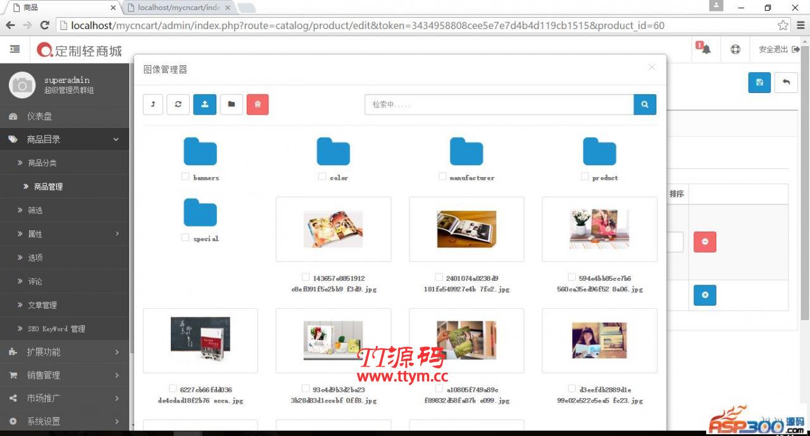Viewport: 810px width, 436px height.
Task: Check the 594e4bb85cc7b6 image checkbox
Action: pyautogui.click(x=572, y=277)
